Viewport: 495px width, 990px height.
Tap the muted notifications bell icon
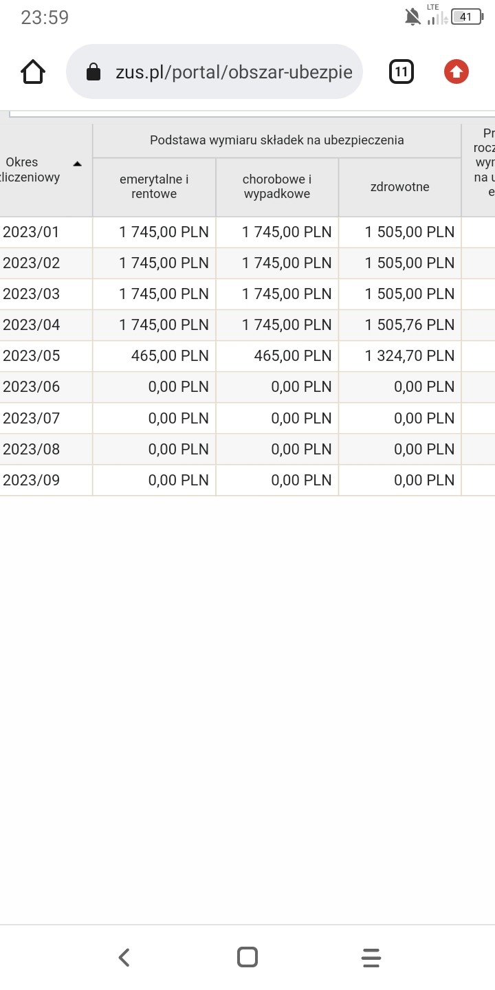[412, 17]
